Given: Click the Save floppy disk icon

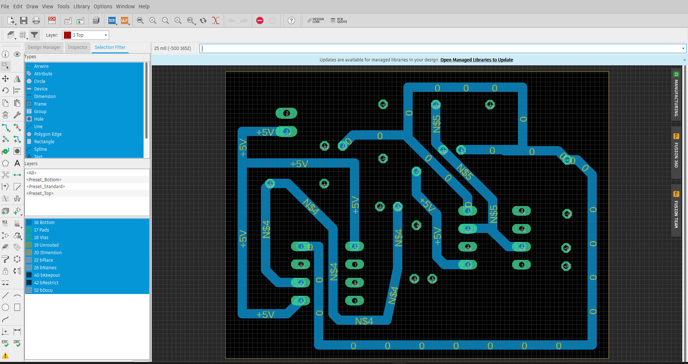Looking at the screenshot, I should coord(24,20).
